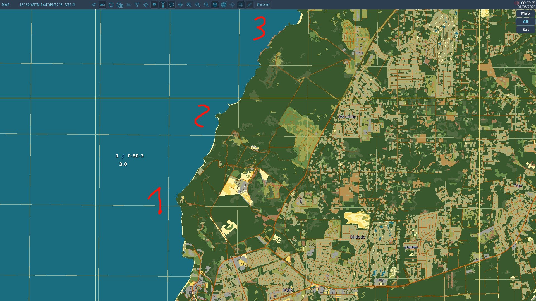536x301 pixels.
Task: Toggle the wifi signal display icon
Action: pos(154,5)
